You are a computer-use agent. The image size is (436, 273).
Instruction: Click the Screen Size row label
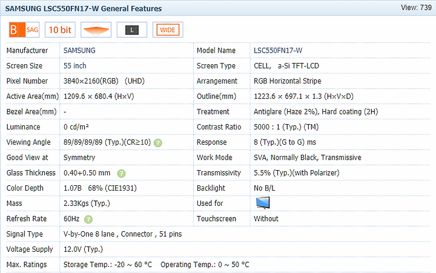click(x=24, y=65)
